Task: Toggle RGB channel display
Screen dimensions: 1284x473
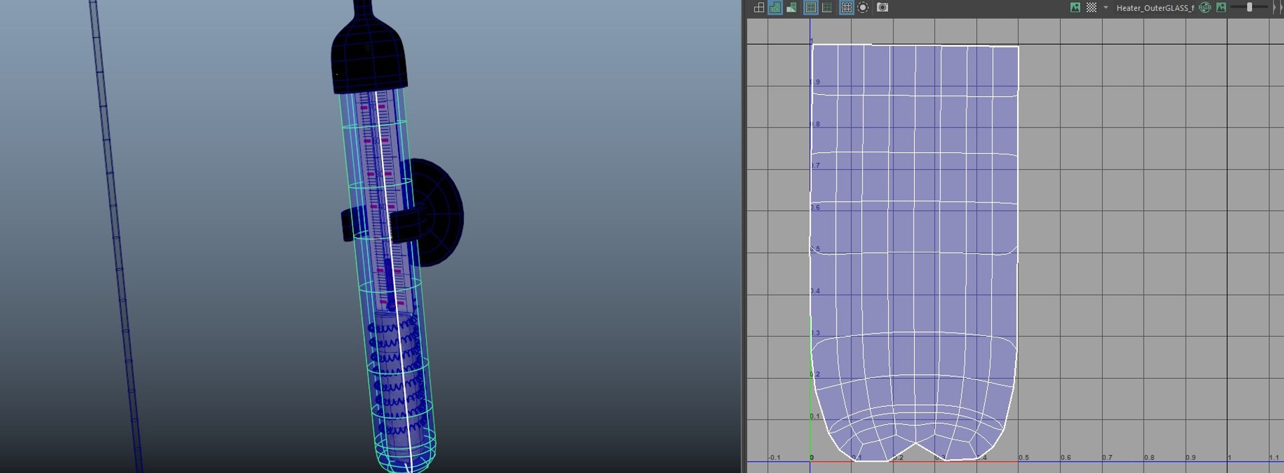Action: click(x=1205, y=7)
